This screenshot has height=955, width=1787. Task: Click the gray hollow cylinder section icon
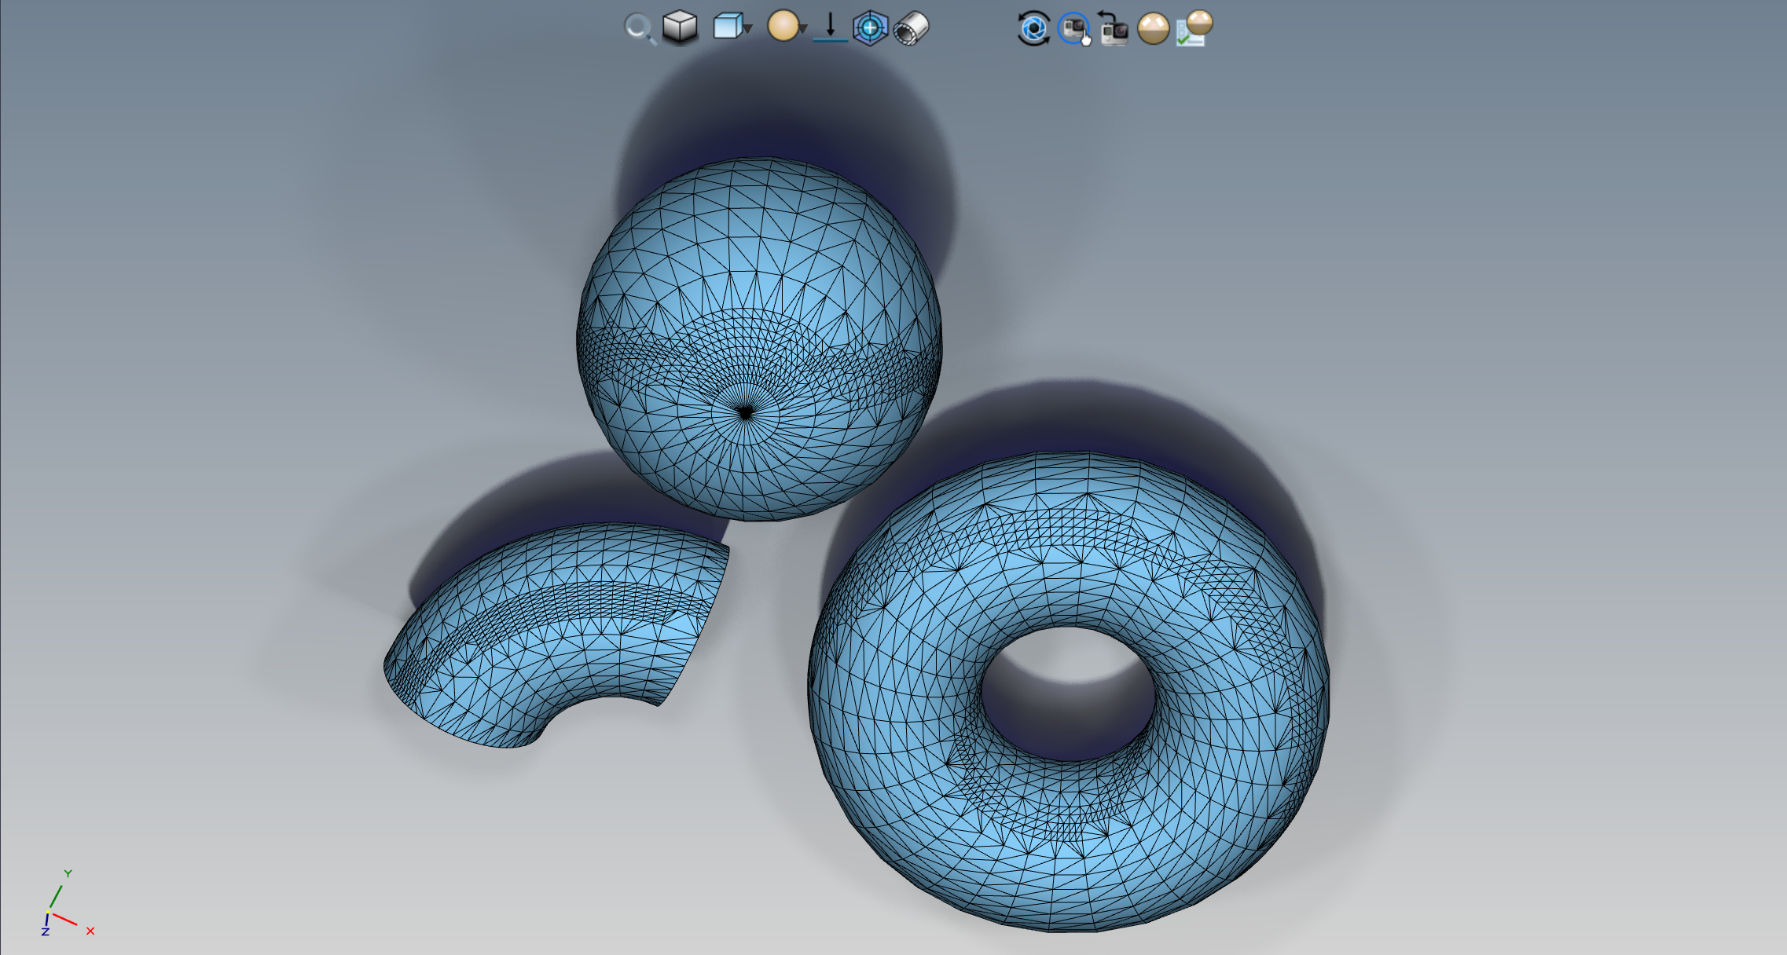(912, 29)
